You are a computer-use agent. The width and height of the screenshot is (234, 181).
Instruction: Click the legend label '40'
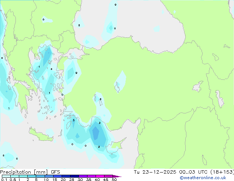click(97, 180)
